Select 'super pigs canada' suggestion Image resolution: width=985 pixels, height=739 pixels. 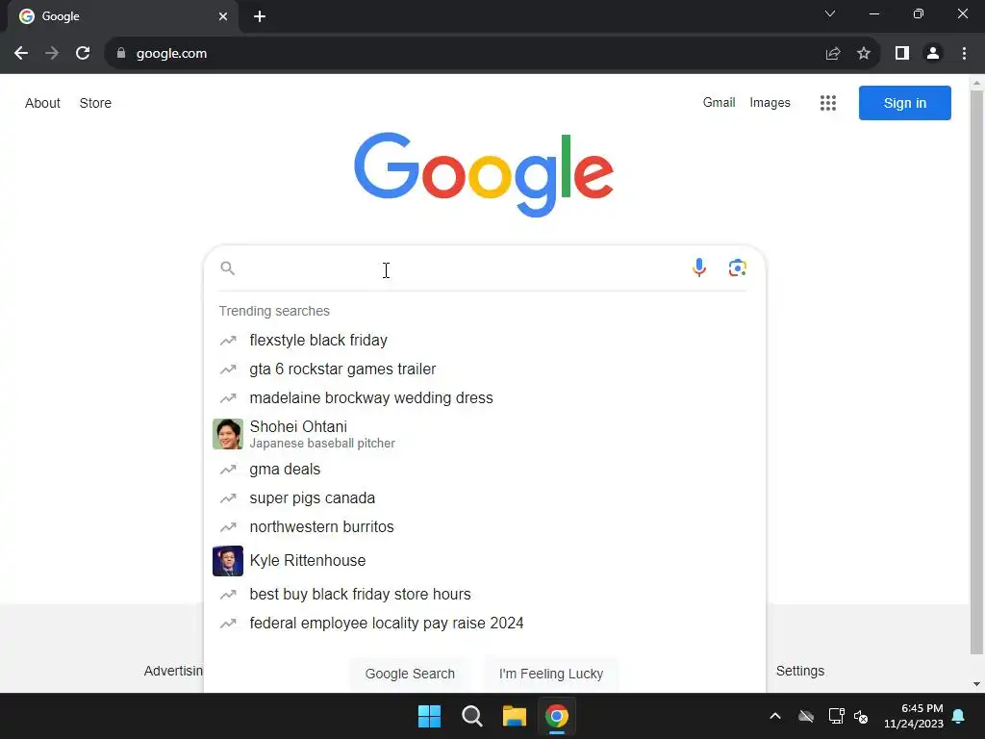click(485, 498)
